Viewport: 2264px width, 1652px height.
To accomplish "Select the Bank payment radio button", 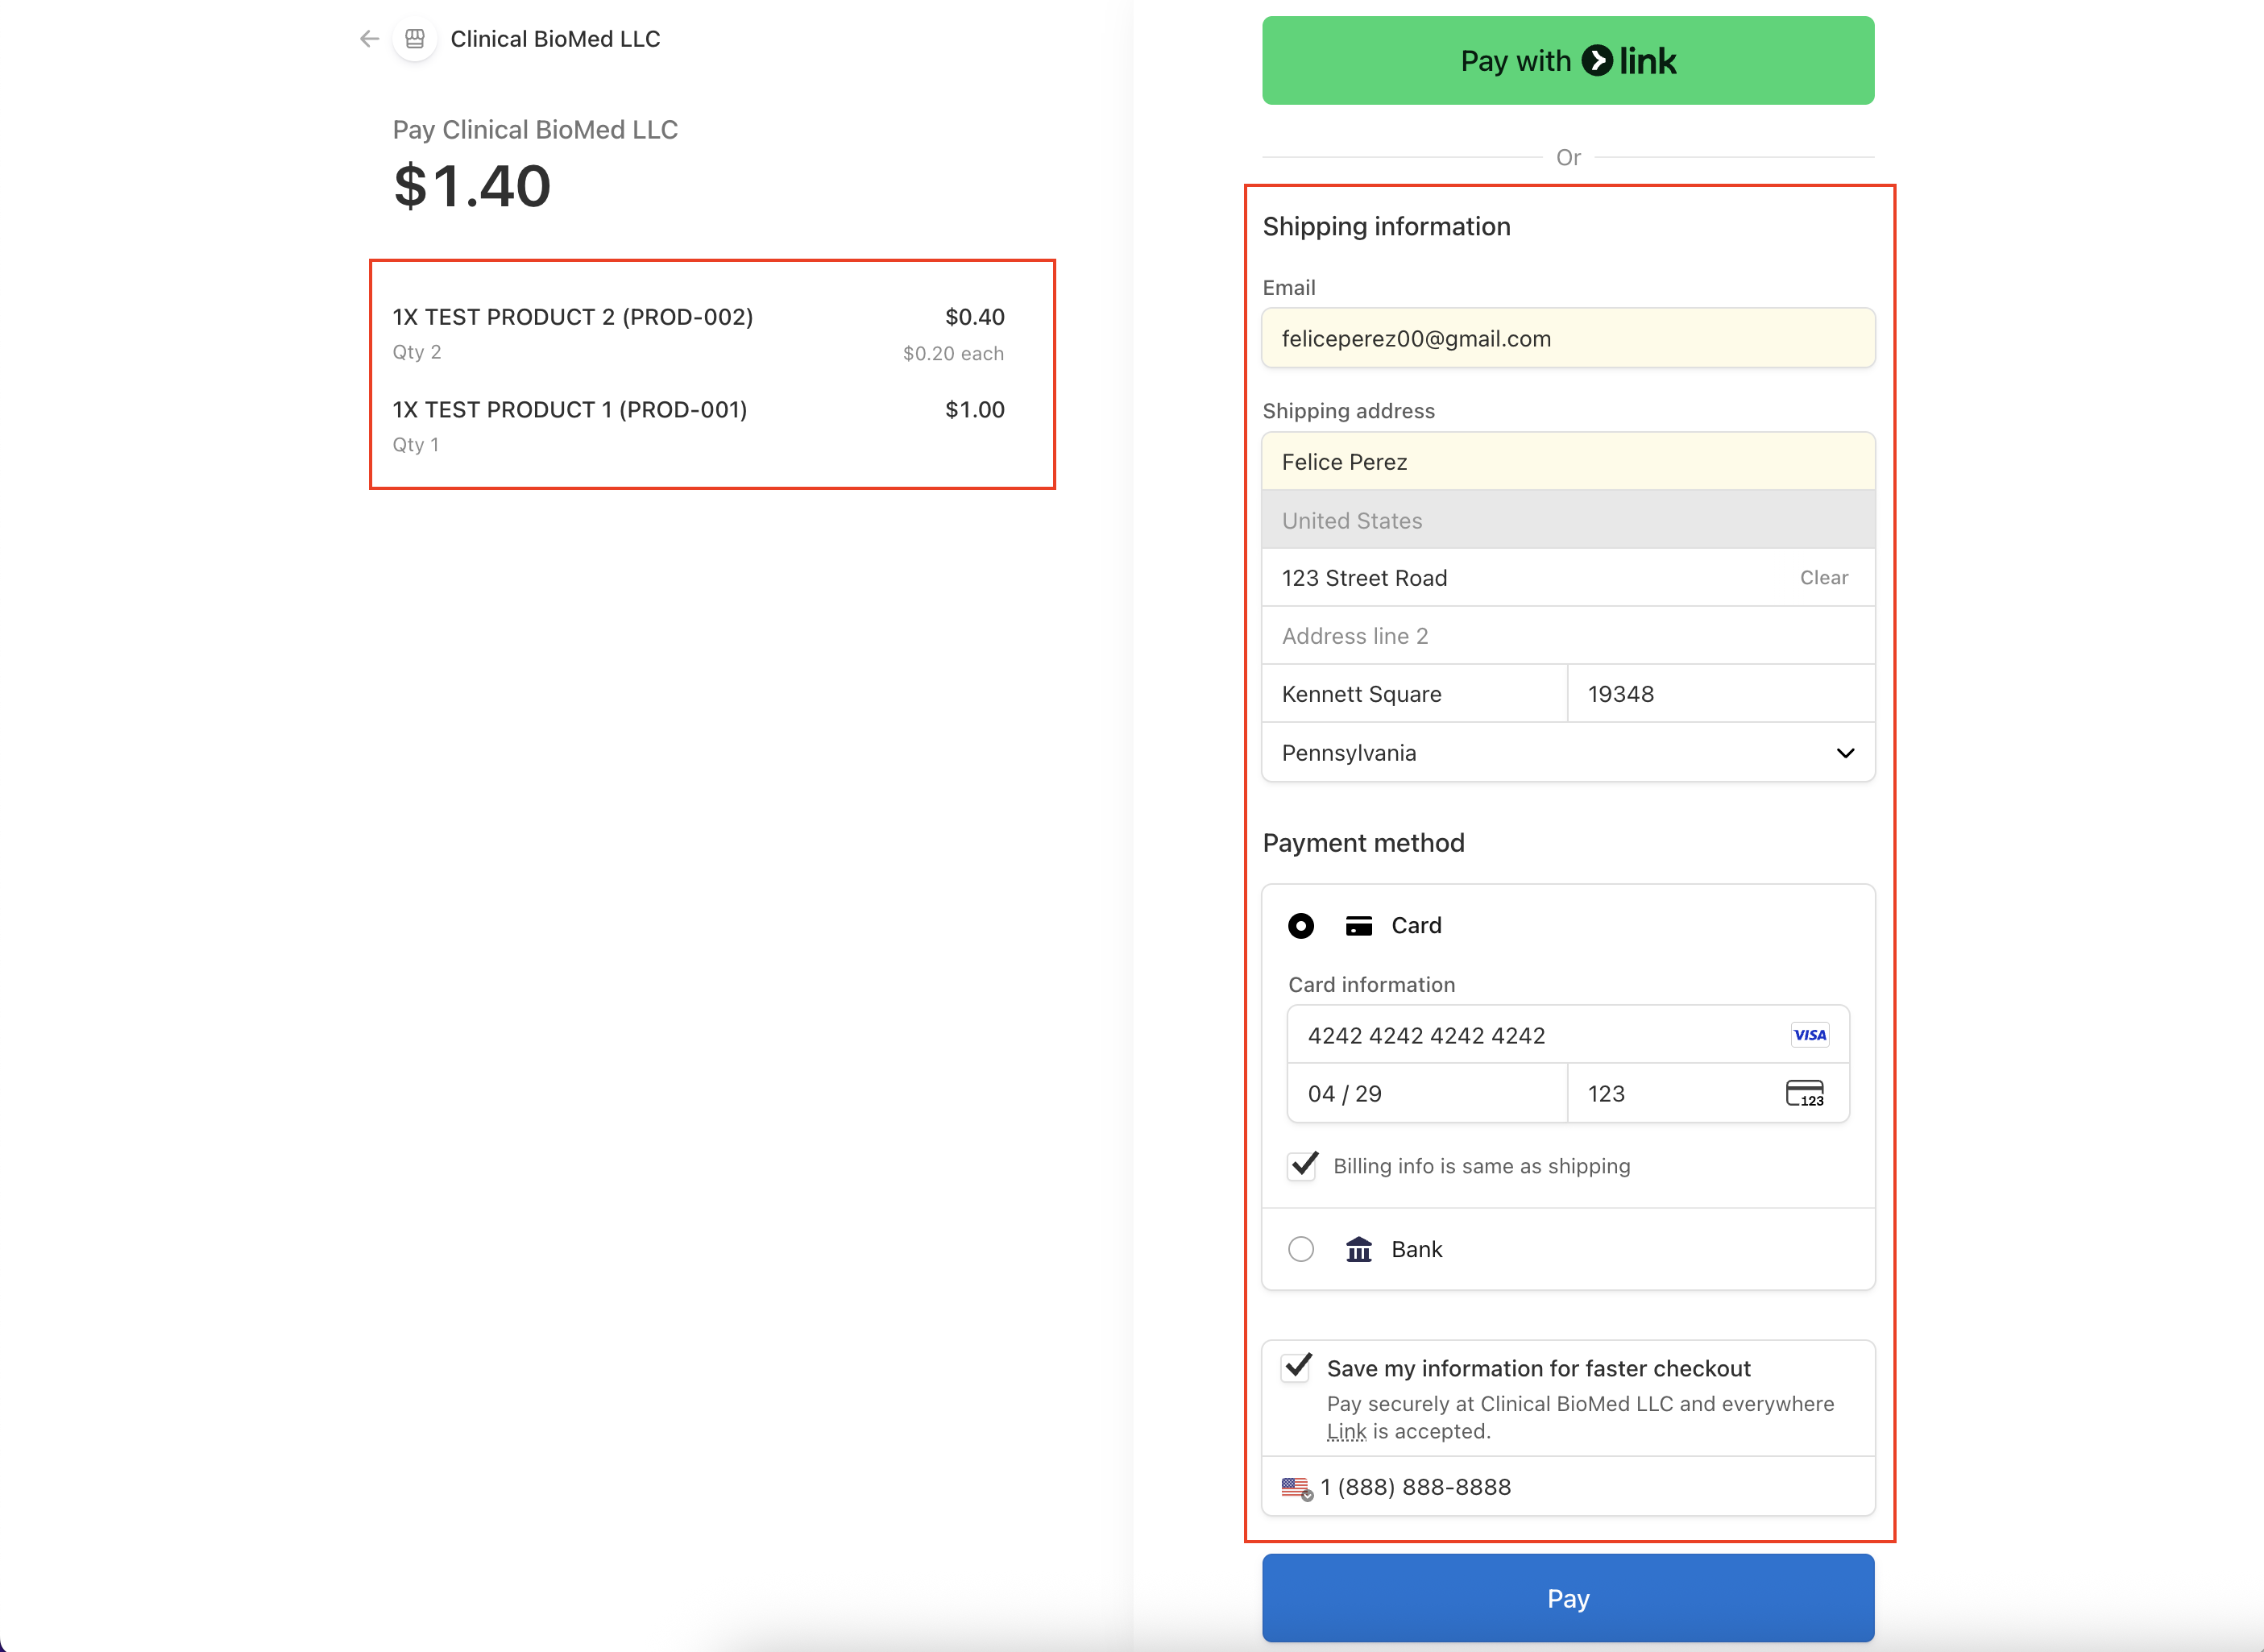I will click(x=1300, y=1249).
